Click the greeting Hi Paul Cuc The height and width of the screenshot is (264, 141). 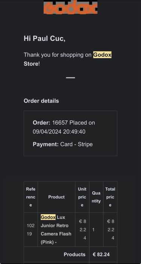click(44, 39)
